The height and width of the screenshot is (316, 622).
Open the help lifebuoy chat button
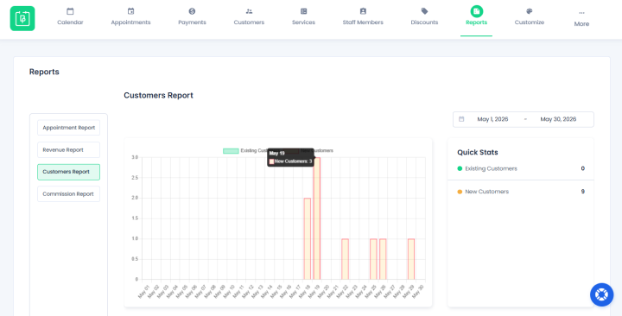tap(601, 294)
